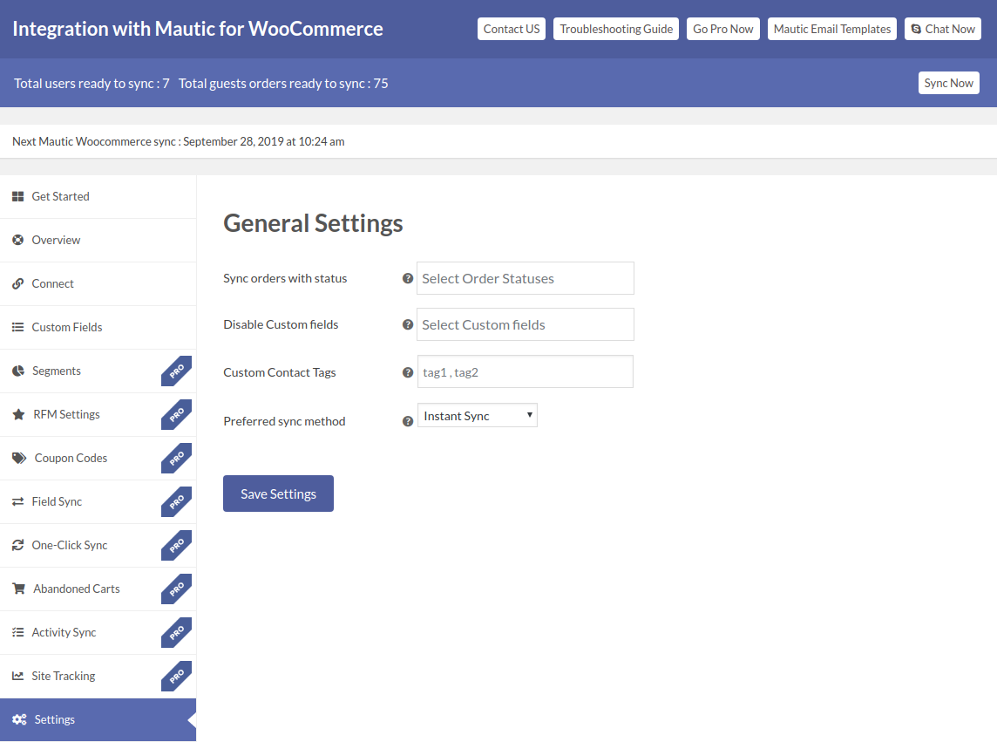Select the Settings sidebar item
The height and width of the screenshot is (742, 997).
point(98,719)
